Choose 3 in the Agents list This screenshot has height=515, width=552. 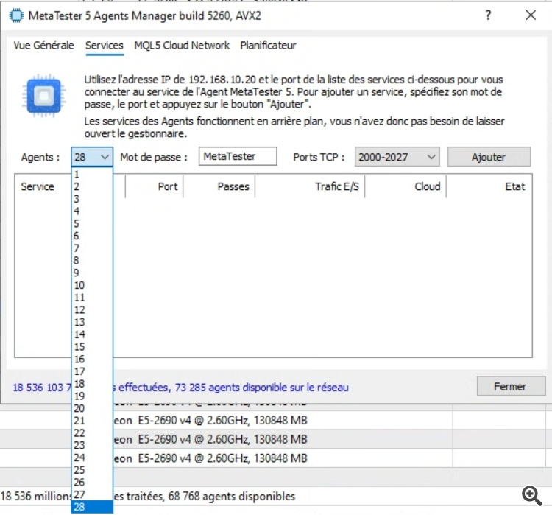click(92, 199)
